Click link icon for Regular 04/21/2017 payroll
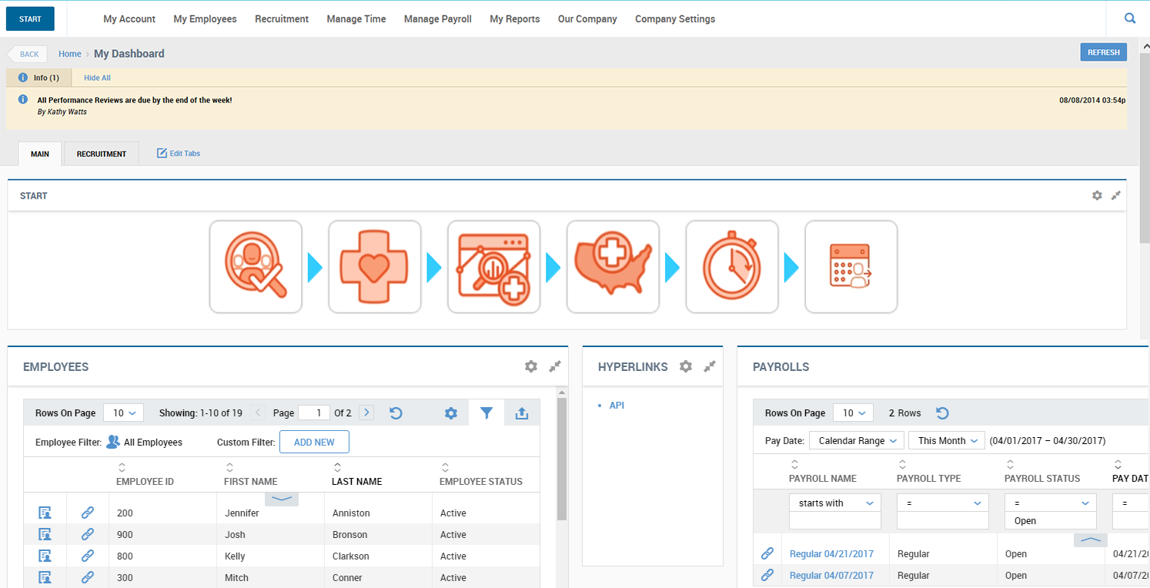 click(767, 553)
